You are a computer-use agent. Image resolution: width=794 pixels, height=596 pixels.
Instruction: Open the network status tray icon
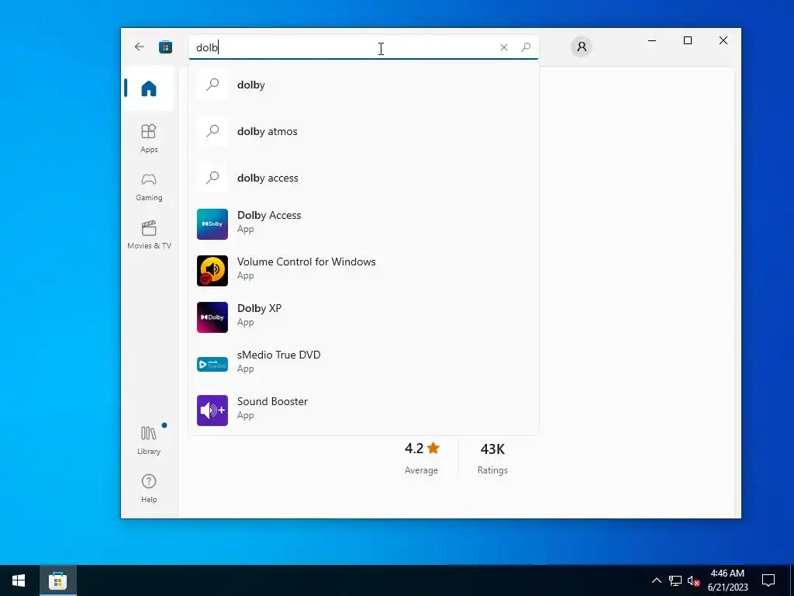click(x=675, y=580)
